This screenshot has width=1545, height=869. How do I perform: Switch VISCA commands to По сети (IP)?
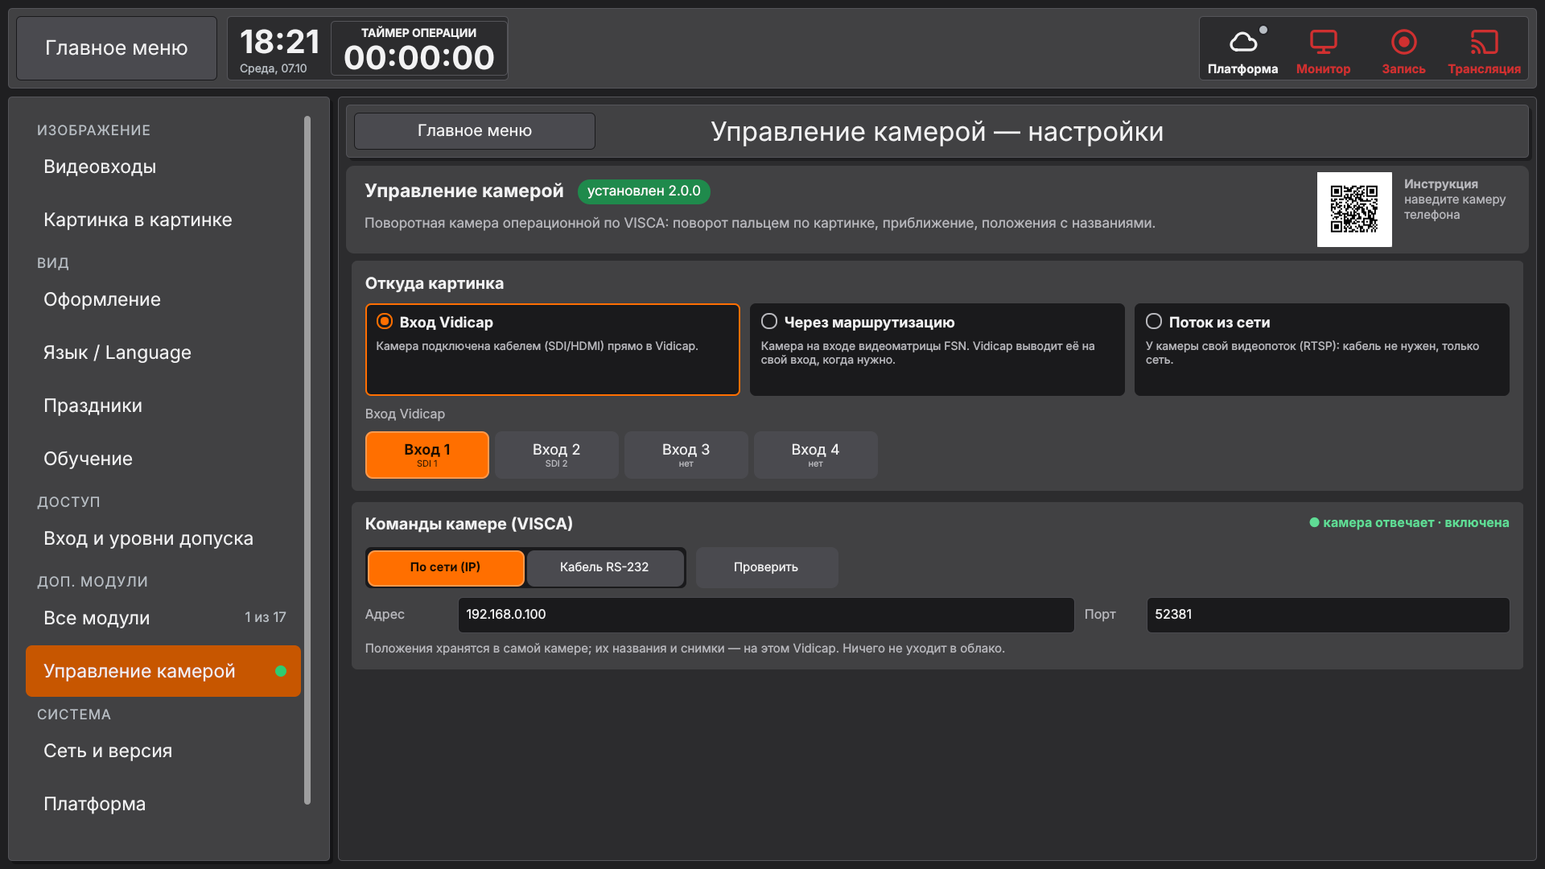coord(445,567)
